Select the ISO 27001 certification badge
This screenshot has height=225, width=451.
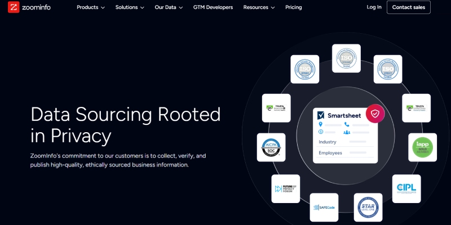tap(304, 69)
